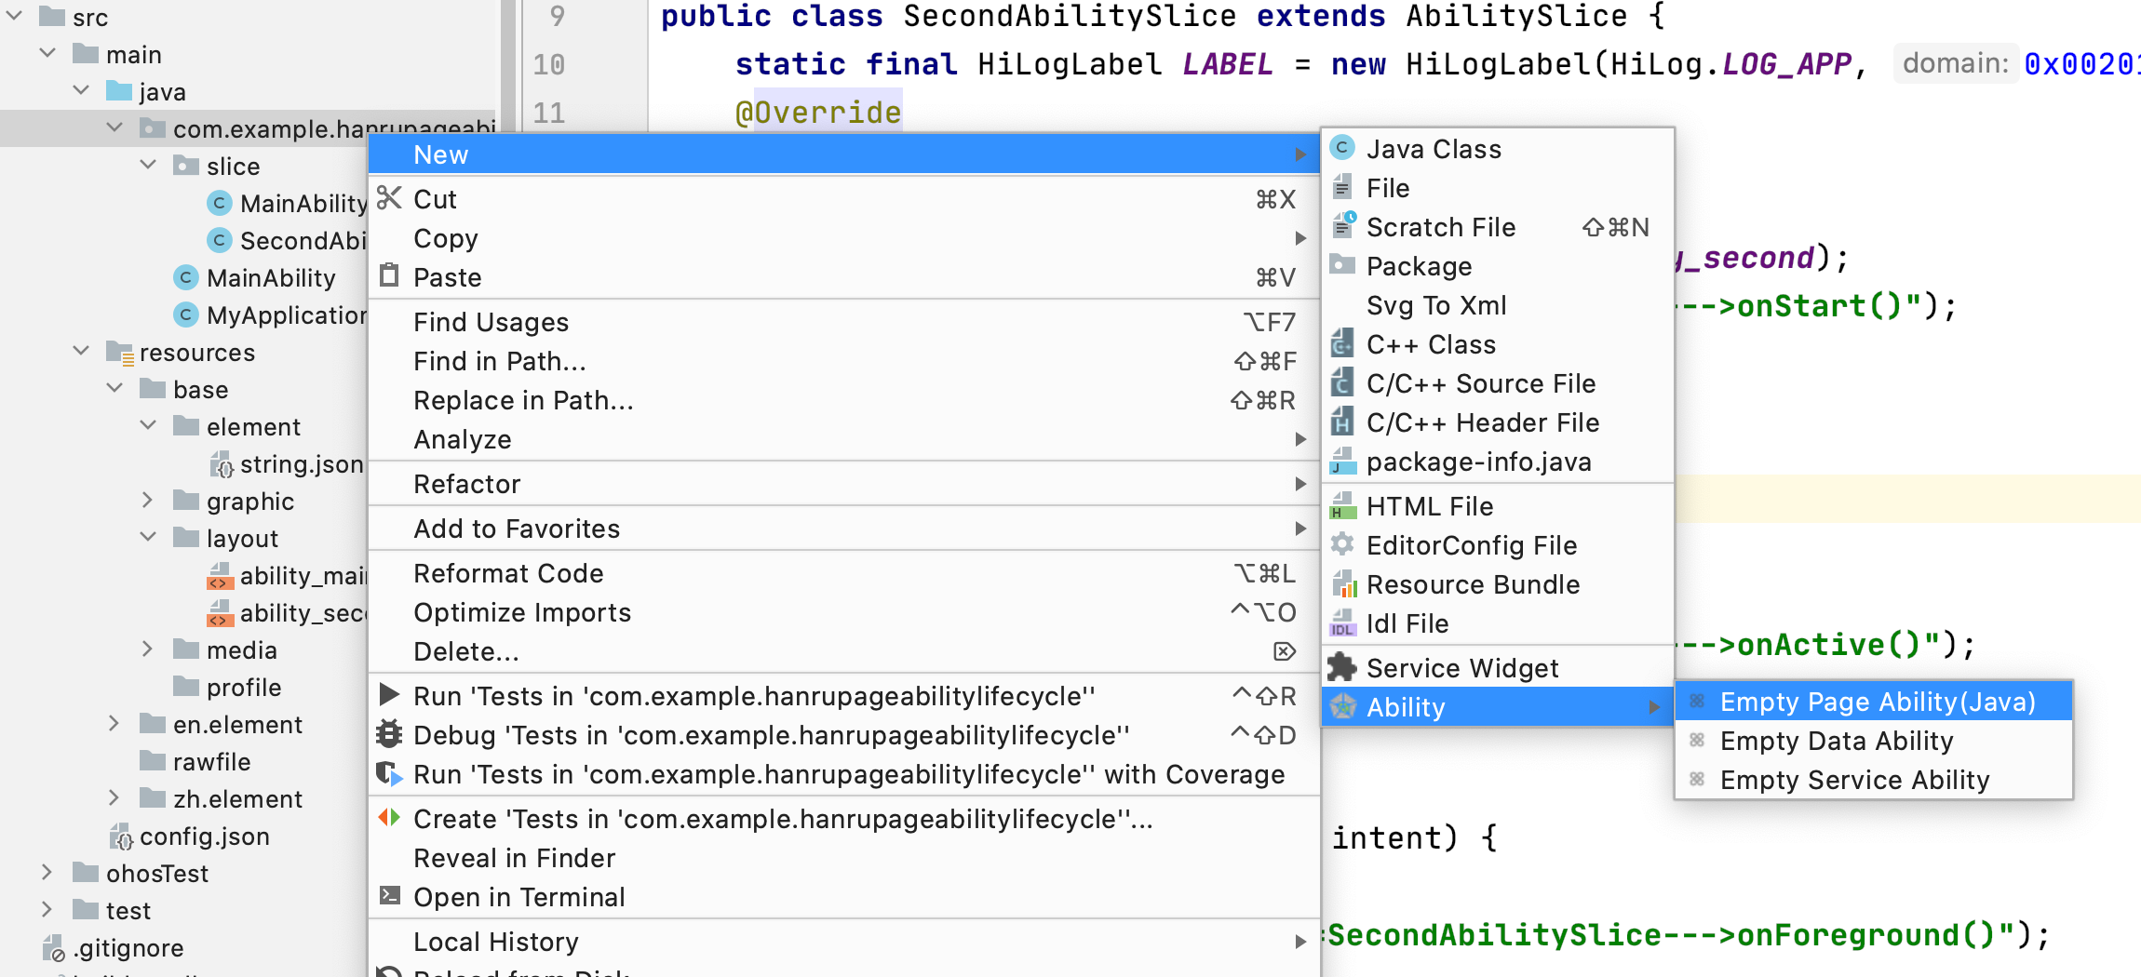Collapse the layout folder chevron
The height and width of the screenshot is (977, 2141).
(149, 538)
